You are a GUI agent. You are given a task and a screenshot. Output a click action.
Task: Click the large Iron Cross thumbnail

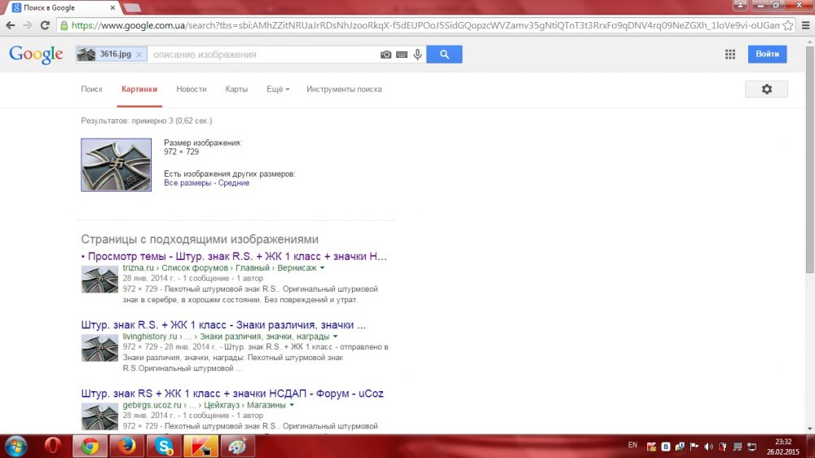[x=116, y=165]
